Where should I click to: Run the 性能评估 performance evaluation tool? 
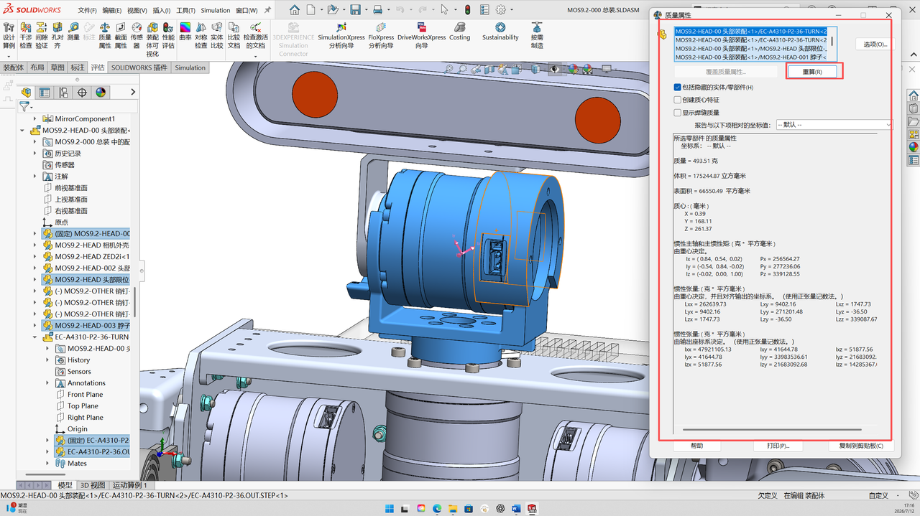tap(168, 36)
